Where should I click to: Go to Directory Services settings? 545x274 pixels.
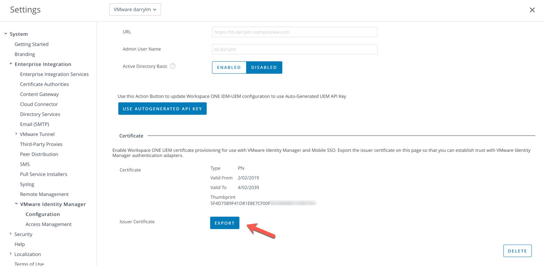click(x=40, y=114)
